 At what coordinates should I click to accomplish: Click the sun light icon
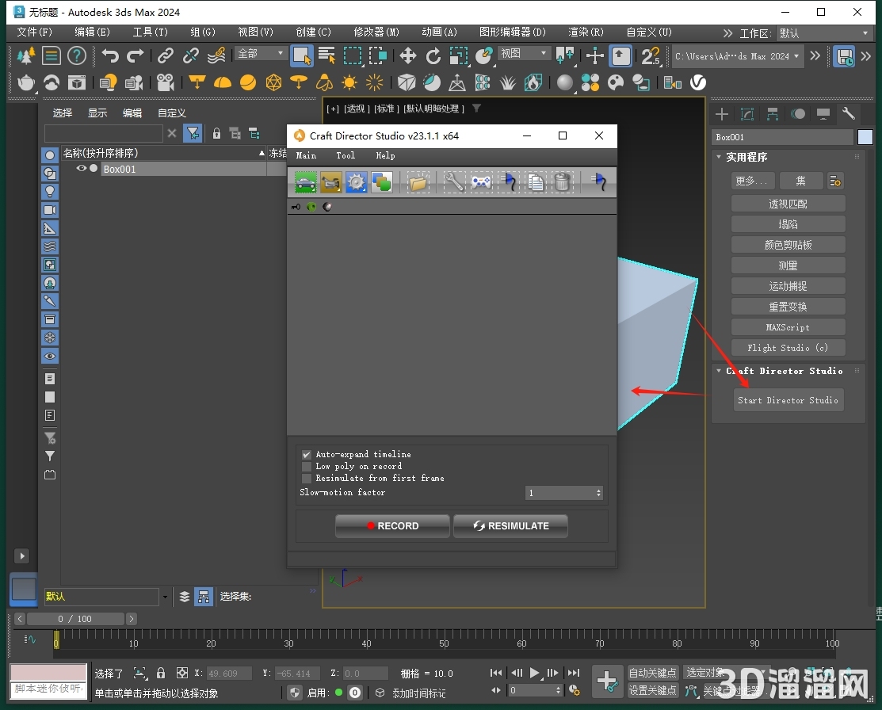[x=349, y=82]
